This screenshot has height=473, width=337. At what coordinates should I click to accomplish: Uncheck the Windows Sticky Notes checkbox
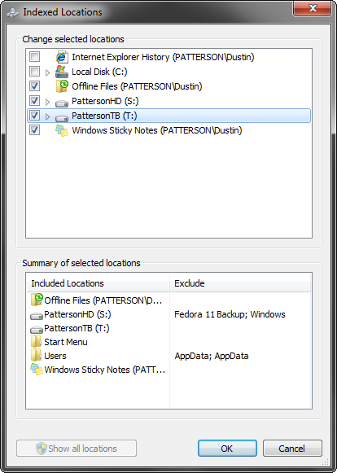point(34,130)
